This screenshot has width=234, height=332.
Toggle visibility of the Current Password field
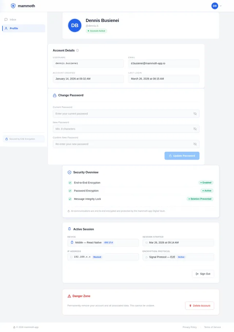click(195, 114)
